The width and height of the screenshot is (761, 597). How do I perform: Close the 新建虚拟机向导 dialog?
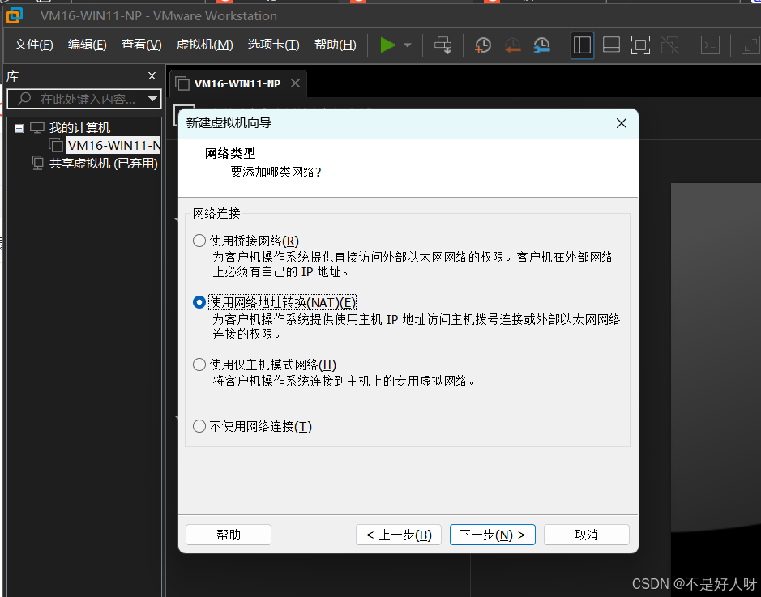pyautogui.click(x=622, y=123)
